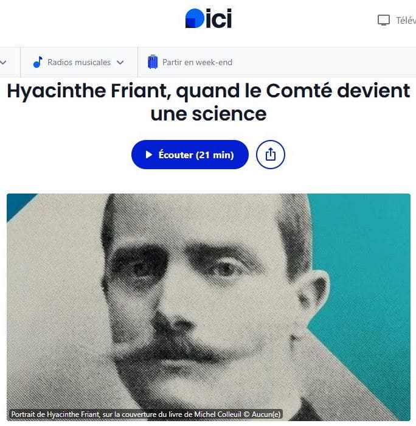Click the Écouter (21 min) button
416x426 pixels.
[190, 155]
